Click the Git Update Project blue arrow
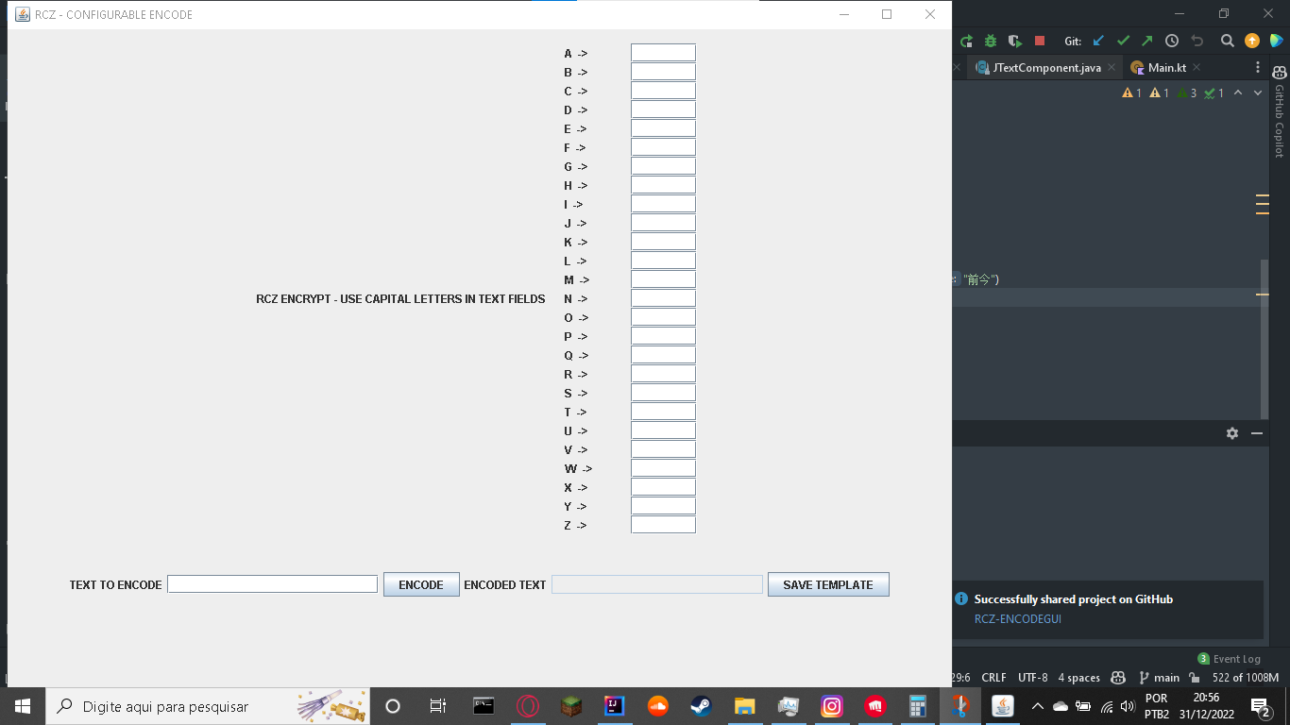This screenshot has height=725, width=1290. point(1098,41)
